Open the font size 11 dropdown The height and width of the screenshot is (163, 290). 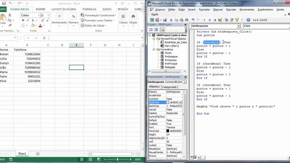click(x=48, y=15)
